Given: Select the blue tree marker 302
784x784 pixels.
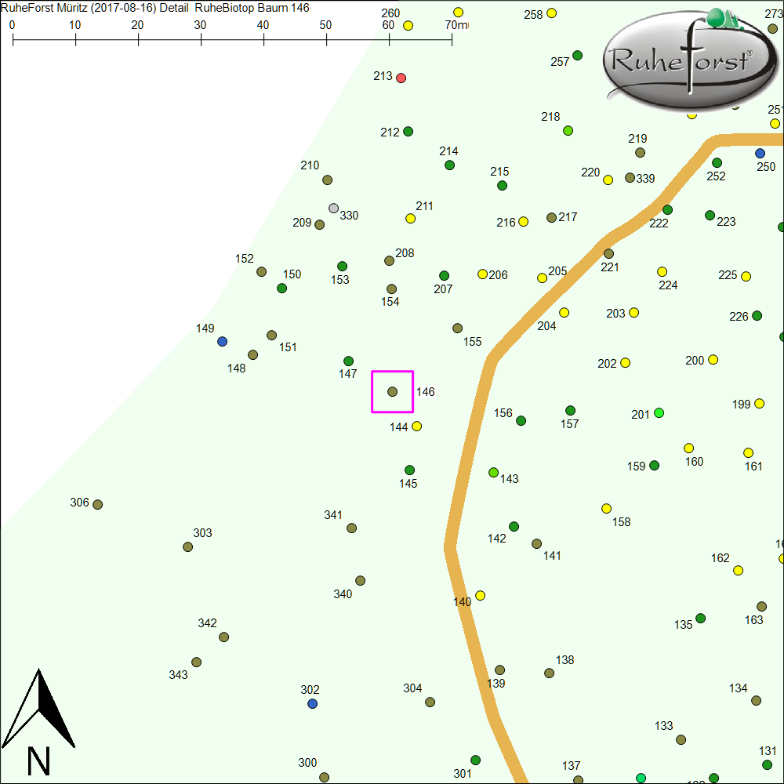Looking at the screenshot, I should (313, 704).
